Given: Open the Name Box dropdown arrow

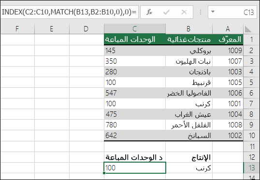Looking at the screenshot, I should pyautogui.click(x=213, y=12).
